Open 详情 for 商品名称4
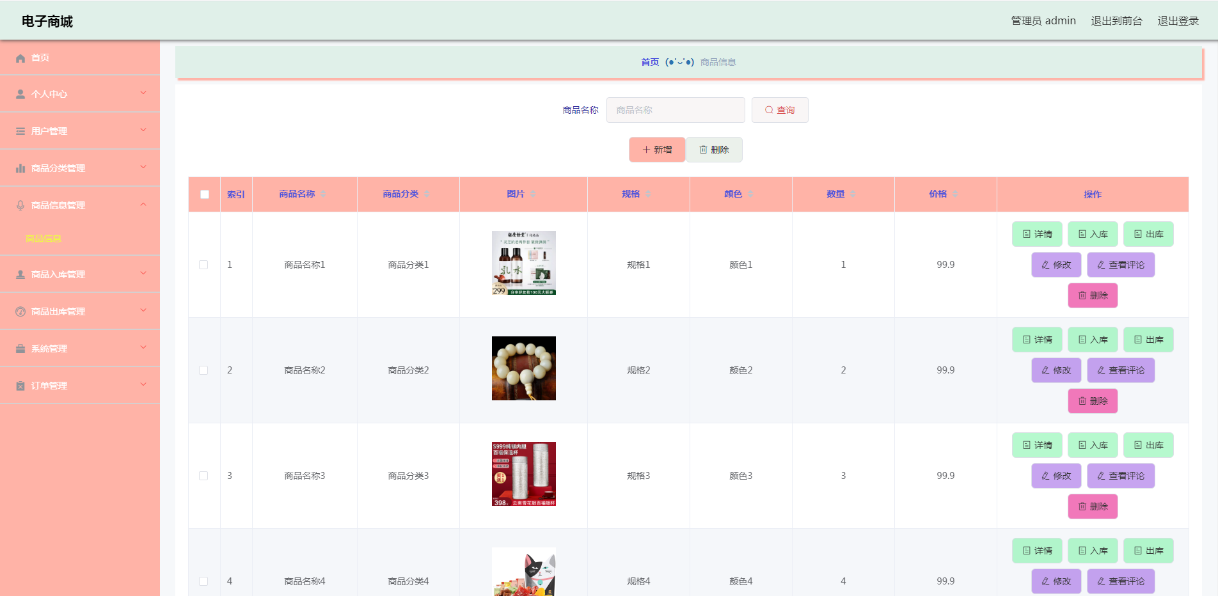Viewport: 1218px width, 596px height. coord(1037,551)
